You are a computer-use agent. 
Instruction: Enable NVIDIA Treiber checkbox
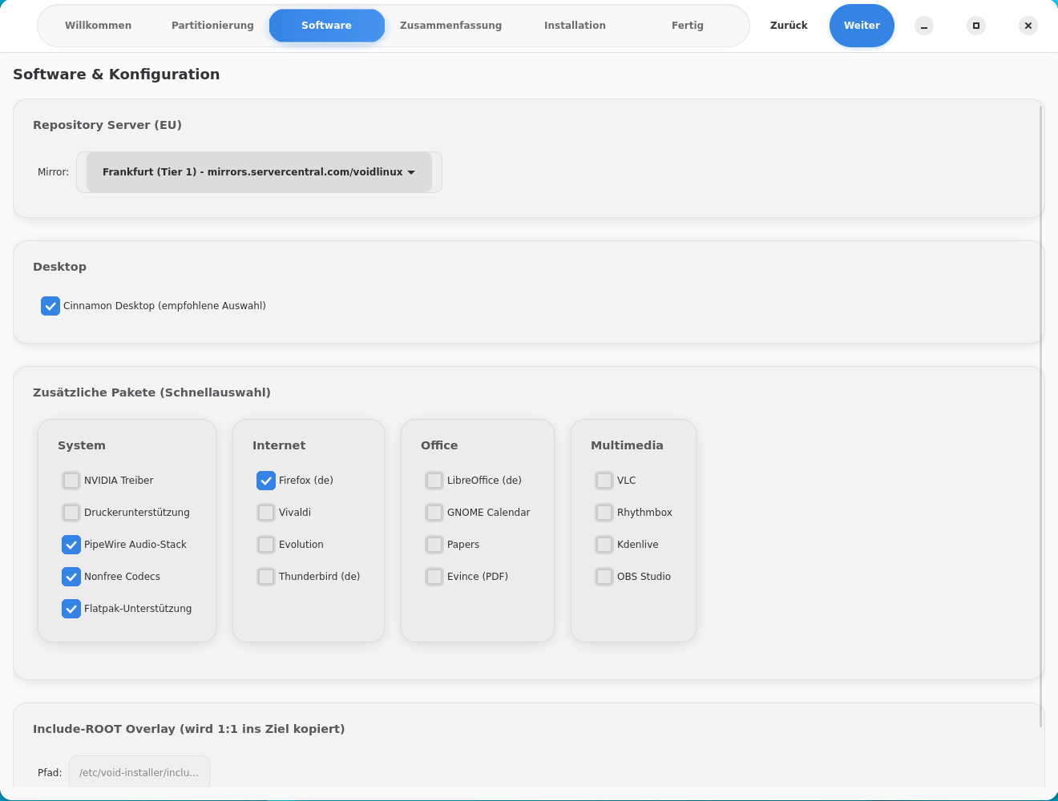click(x=71, y=481)
